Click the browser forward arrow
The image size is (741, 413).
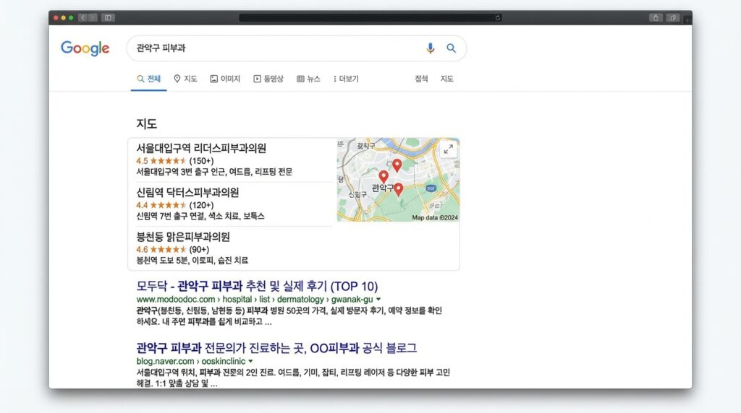coord(93,18)
